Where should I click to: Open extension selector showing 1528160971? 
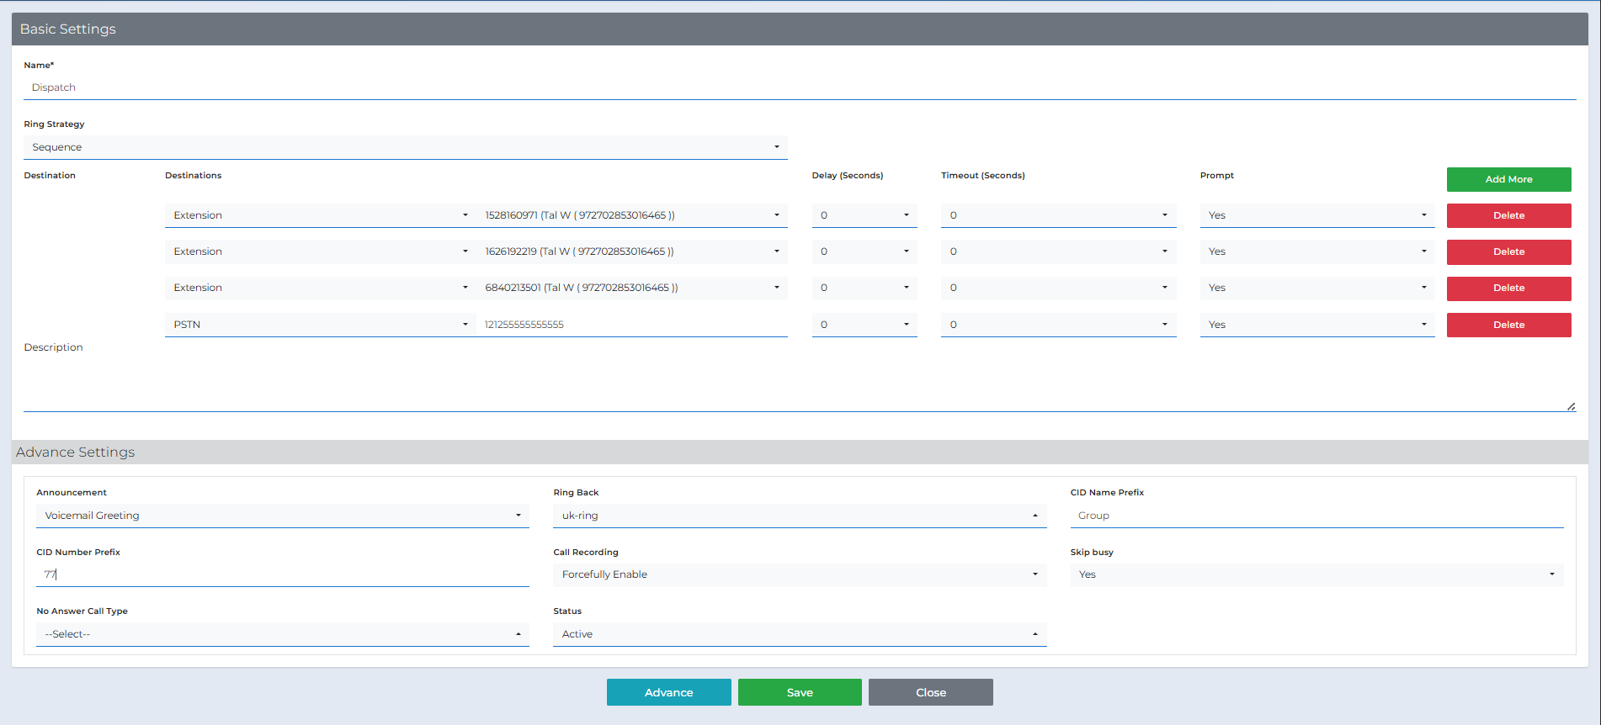click(x=631, y=215)
